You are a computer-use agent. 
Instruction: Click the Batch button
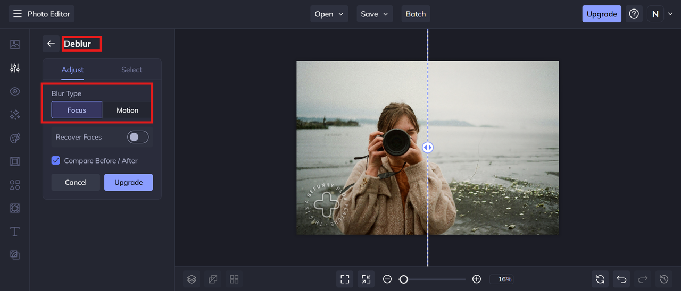pos(416,14)
